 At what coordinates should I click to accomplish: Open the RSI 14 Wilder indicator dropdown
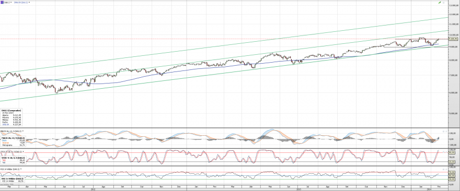pyautogui.click(x=21, y=169)
